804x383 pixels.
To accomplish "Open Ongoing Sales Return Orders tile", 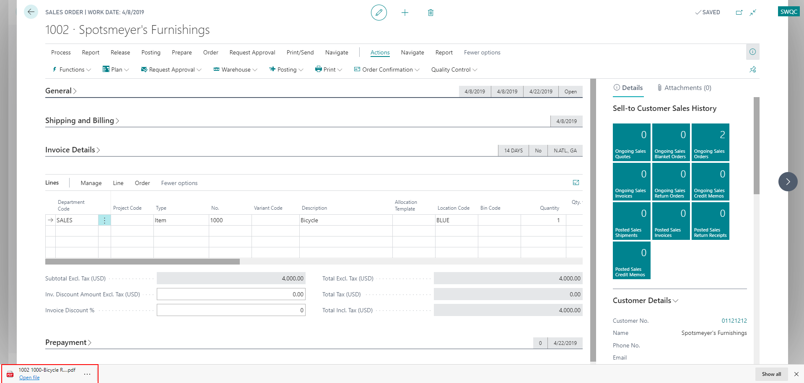I will [x=671, y=182].
